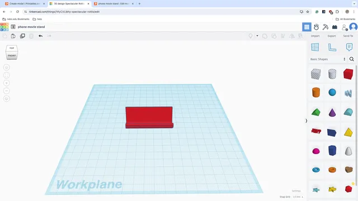Screen dimensions: 358x201
Task: Switch to the Create model Printables tab
Action: 25,4
